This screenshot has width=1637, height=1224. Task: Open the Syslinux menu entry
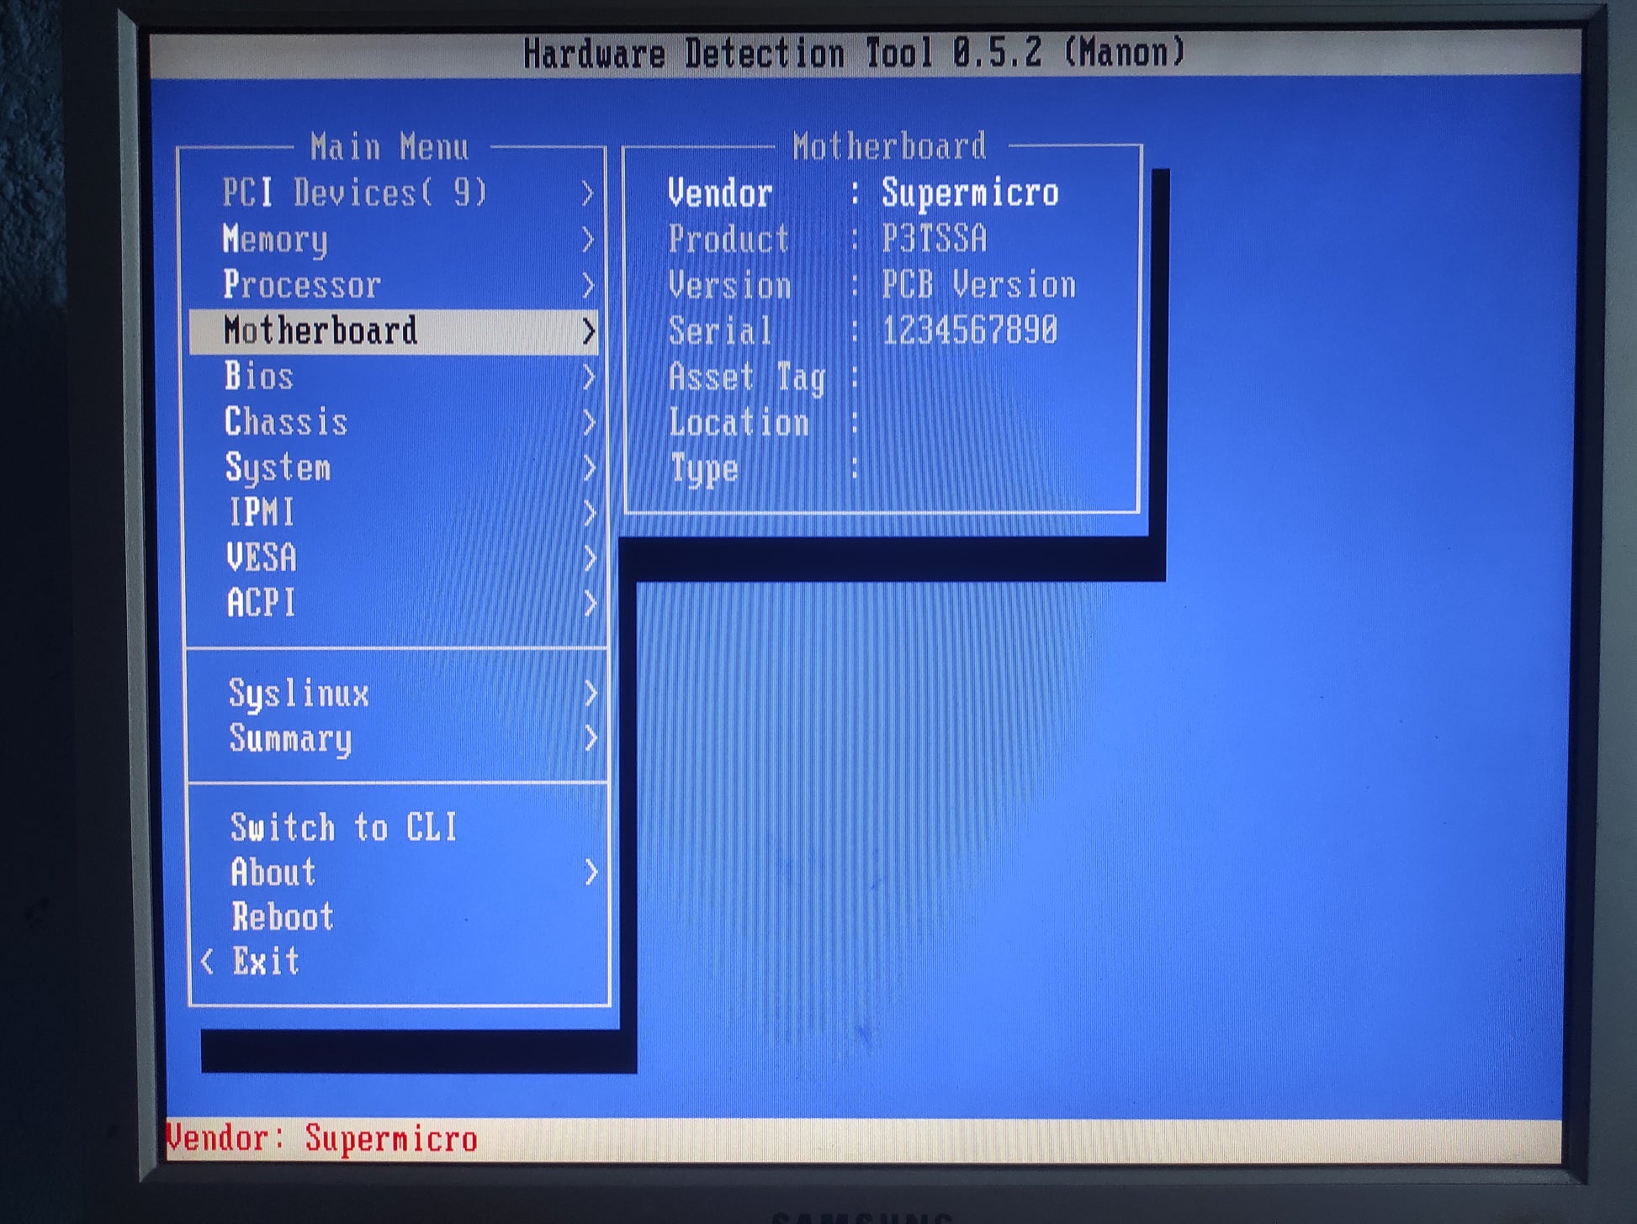point(299,694)
